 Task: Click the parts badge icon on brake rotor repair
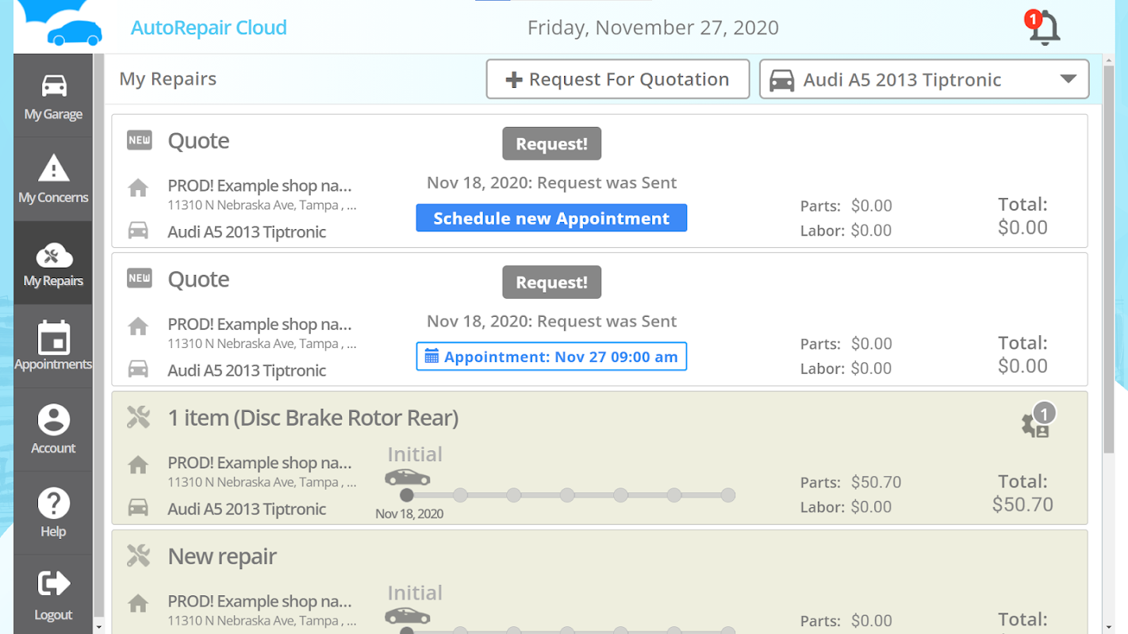pyautogui.click(x=1036, y=423)
